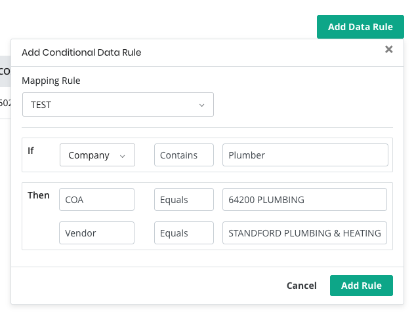Click the Contains condition field
This screenshot has height=319, width=414.
pyautogui.click(x=184, y=155)
